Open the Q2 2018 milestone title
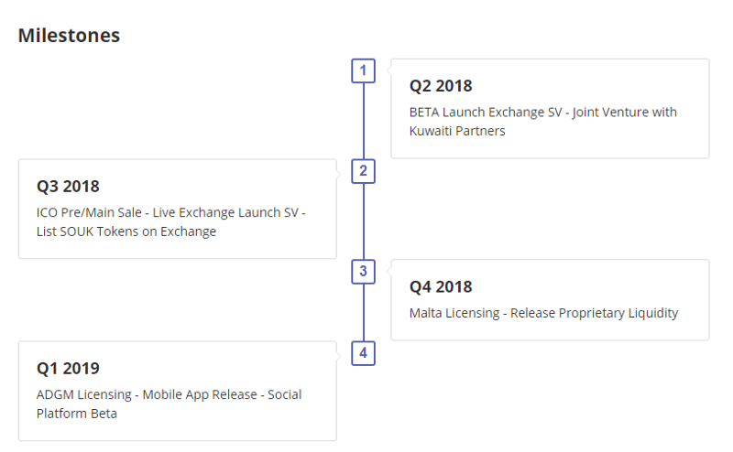The width and height of the screenshot is (733, 452). click(x=441, y=86)
